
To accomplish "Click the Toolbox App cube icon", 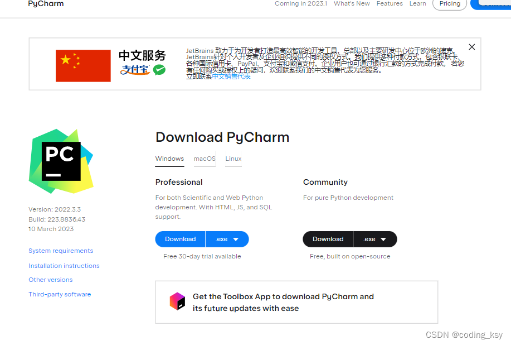I will click(x=177, y=301).
